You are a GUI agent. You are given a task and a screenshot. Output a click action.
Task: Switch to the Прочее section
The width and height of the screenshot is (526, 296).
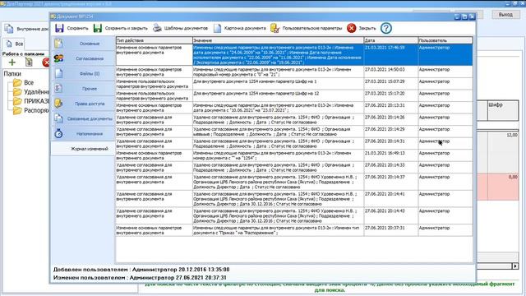(83, 89)
